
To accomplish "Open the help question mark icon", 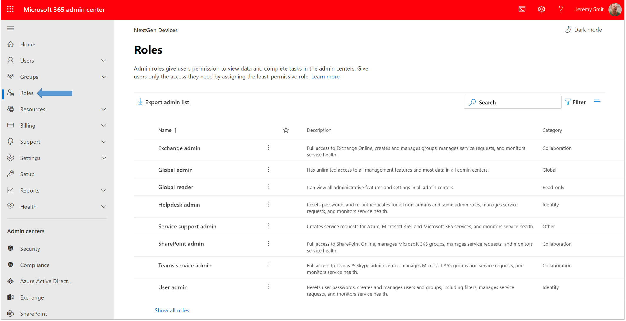I will point(561,9).
